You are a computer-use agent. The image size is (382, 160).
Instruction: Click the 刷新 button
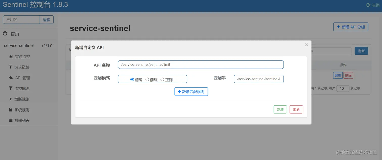[x=361, y=51]
